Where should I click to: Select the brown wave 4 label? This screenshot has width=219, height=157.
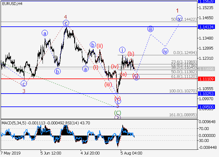[x=66, y=17]
